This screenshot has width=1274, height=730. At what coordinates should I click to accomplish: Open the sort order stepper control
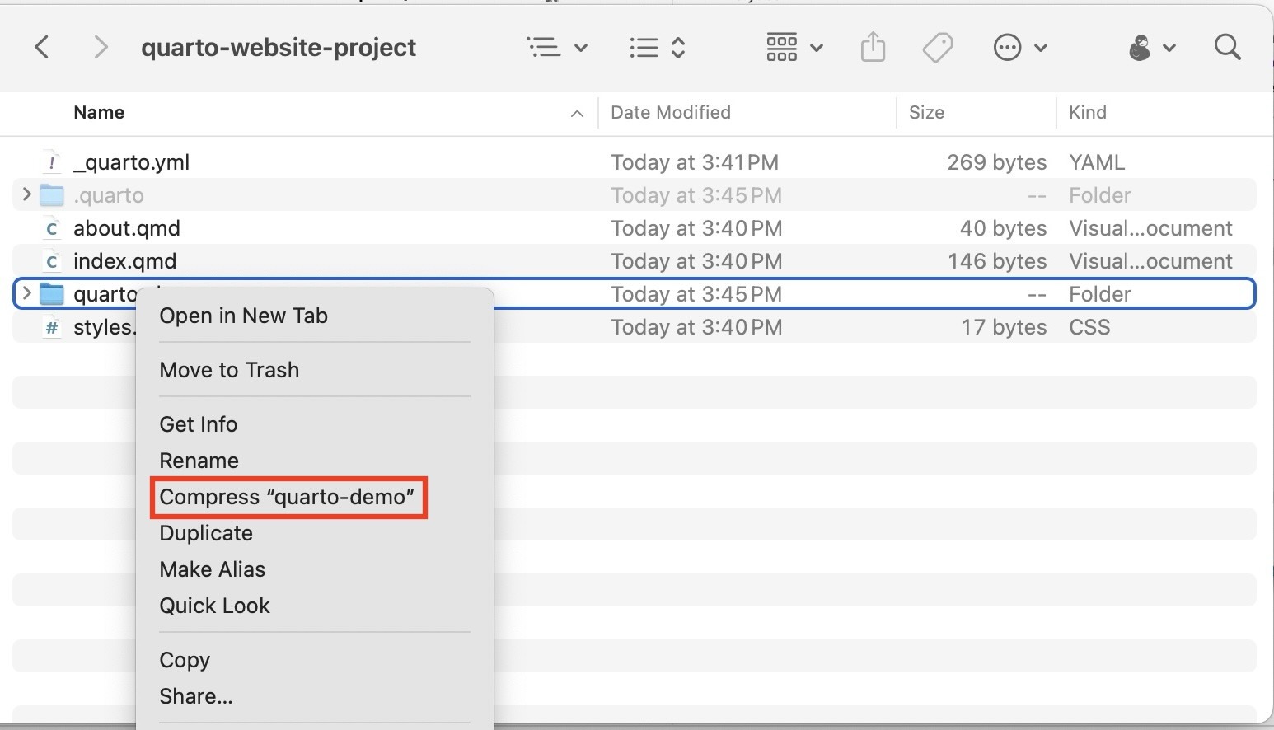(x=657, y=48)
